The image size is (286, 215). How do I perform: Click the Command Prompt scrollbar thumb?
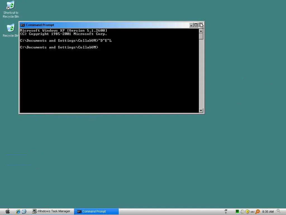click(201, 36)
